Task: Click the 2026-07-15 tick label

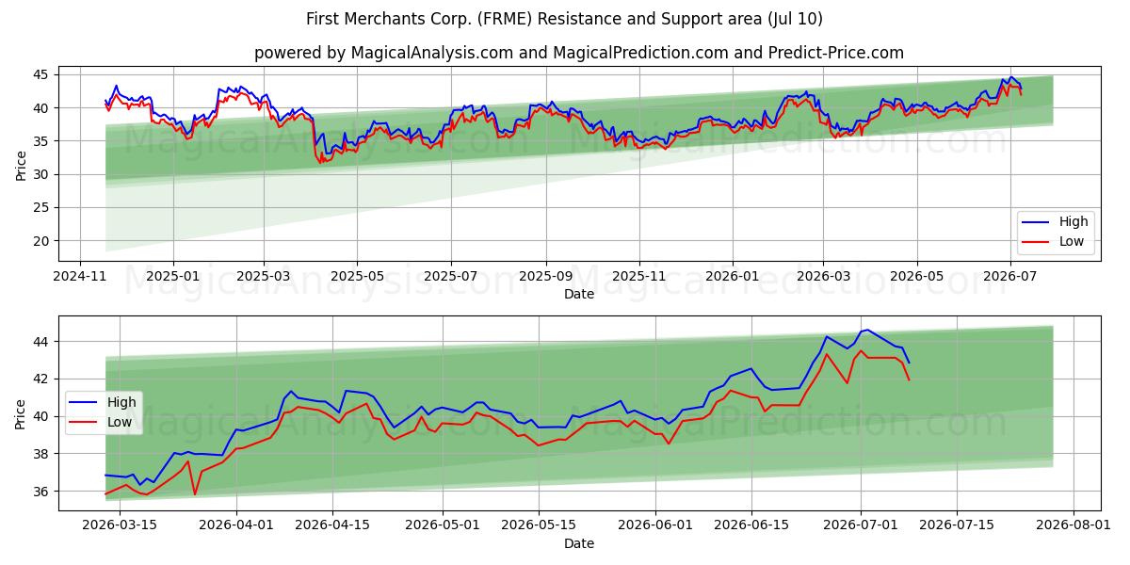Action: click(x=959, y=525)
